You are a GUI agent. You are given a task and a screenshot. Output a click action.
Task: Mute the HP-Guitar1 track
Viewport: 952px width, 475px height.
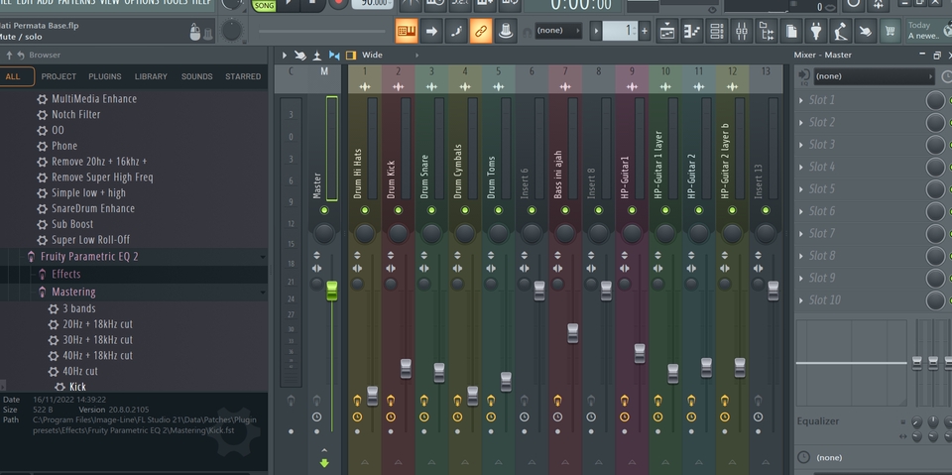632,210
